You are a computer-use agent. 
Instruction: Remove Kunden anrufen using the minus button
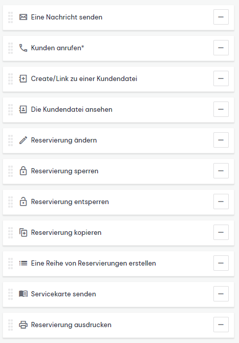221,48
